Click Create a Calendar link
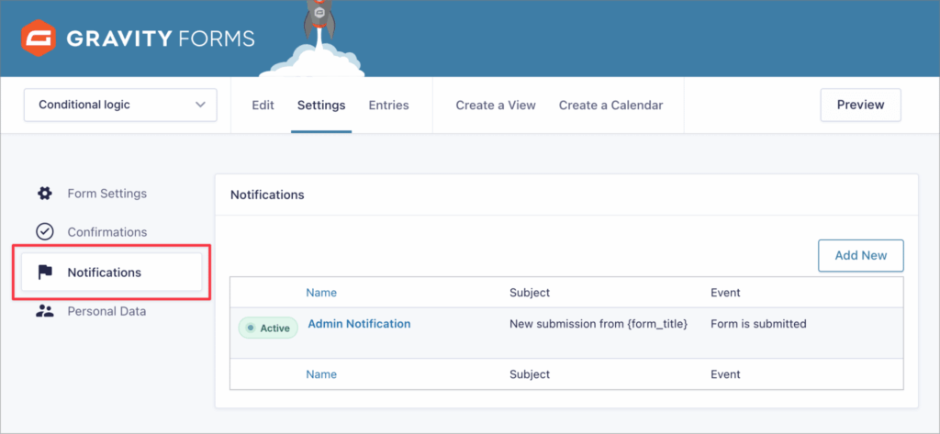 610,106
